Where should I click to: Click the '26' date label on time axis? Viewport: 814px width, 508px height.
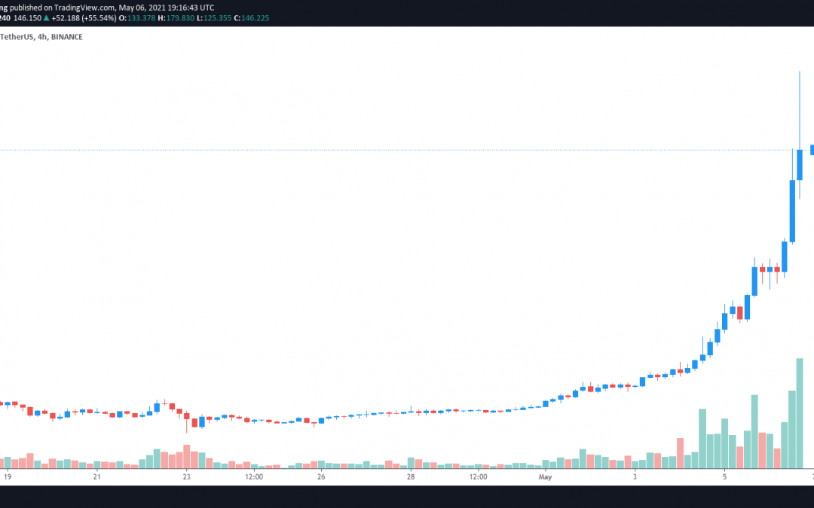pyautogui.click(x=321, y=477)
